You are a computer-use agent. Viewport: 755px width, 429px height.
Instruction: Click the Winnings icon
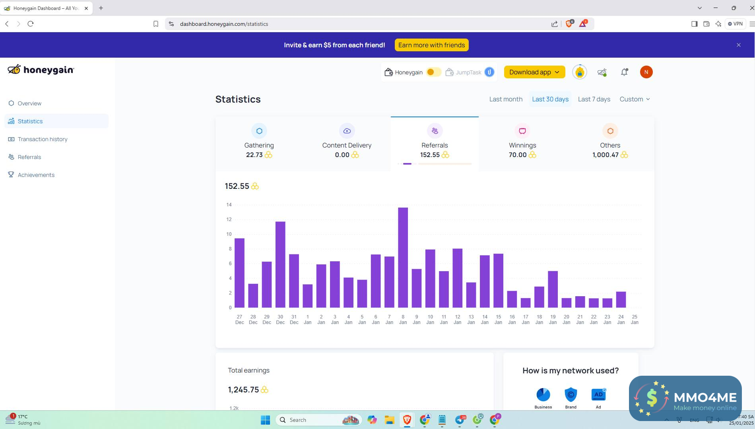coord(522,131)
